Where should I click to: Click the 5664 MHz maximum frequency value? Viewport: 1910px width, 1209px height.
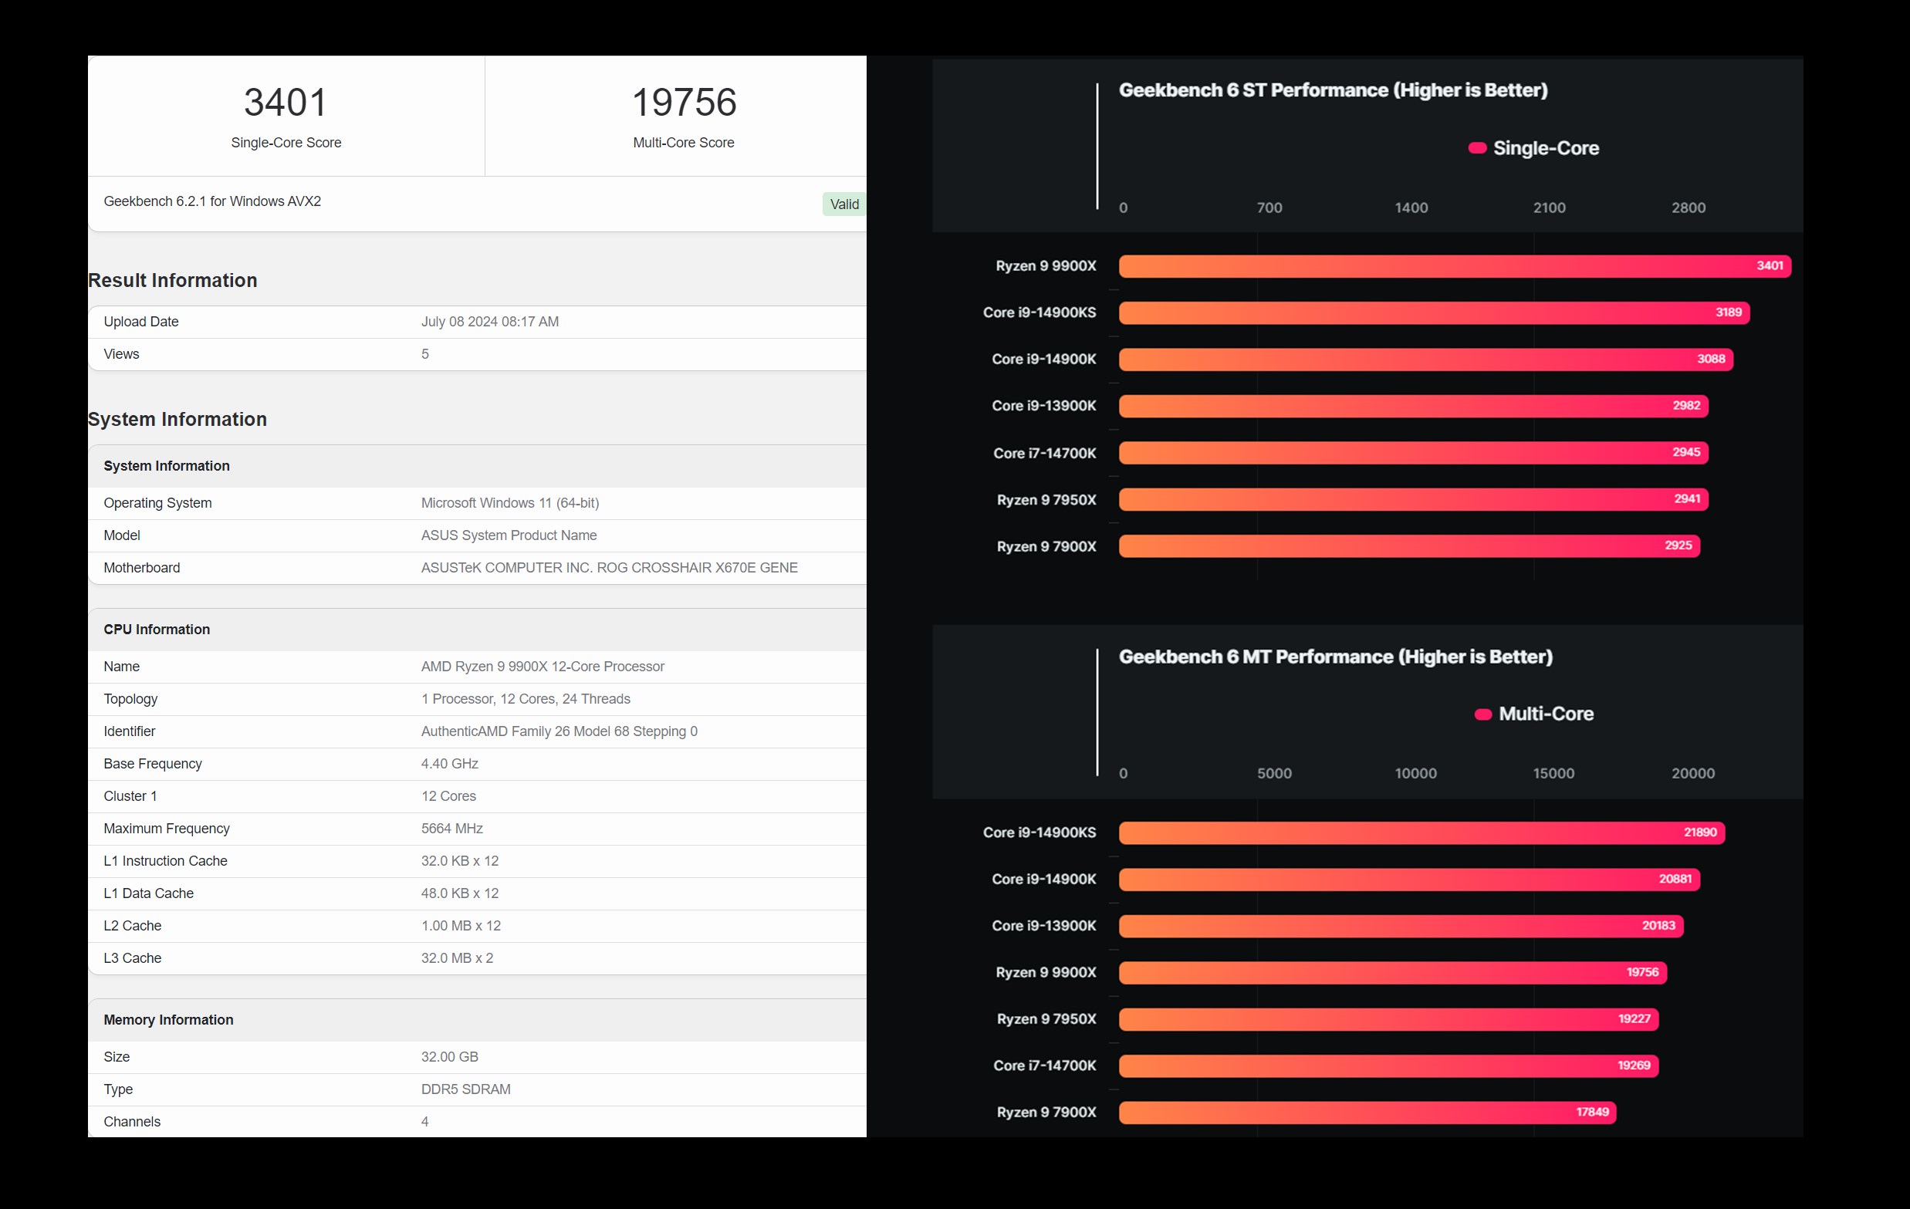(452, 829)
